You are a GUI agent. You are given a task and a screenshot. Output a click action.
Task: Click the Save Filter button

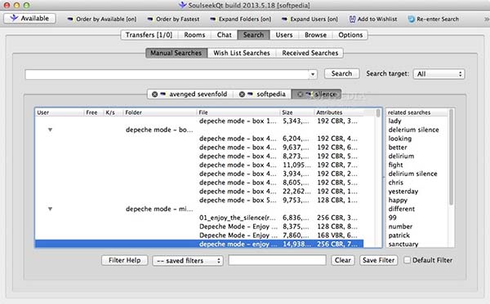point(378,260)
